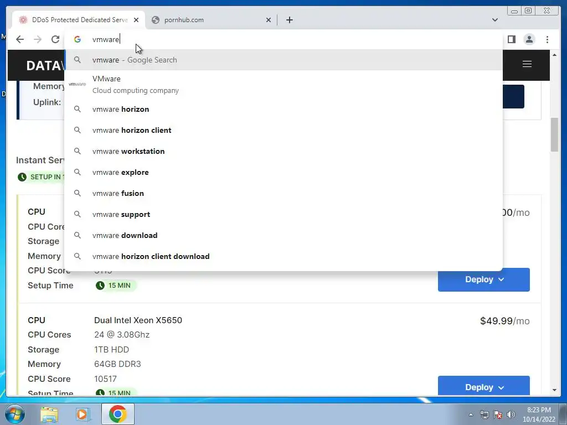Open the tab search chevron
The width and height of the screenshot is (567, 425).
494,20
